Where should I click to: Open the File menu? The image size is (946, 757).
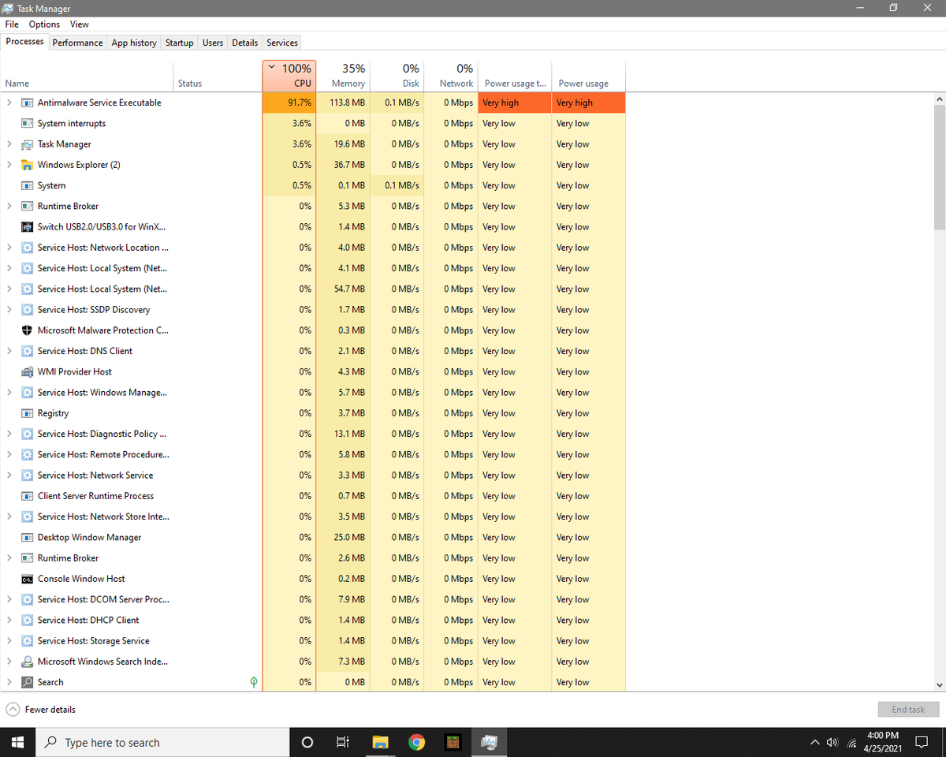[12, 24]
